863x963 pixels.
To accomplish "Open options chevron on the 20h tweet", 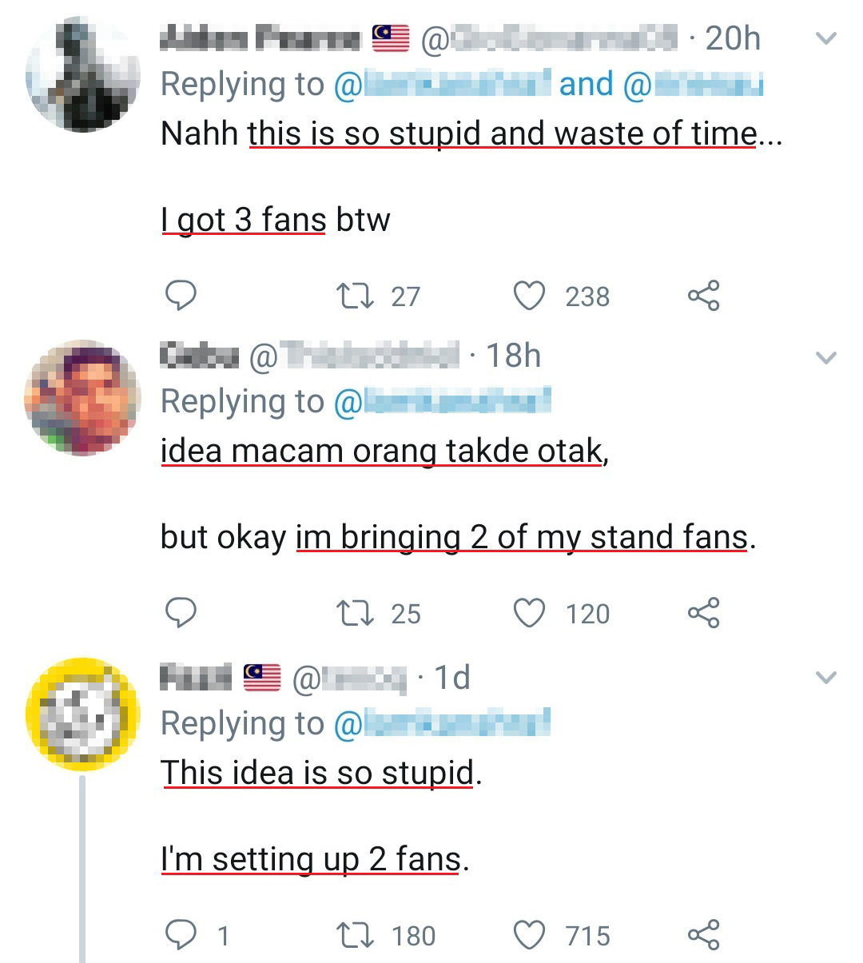I will pyautogui.click(x=826, y=38).
